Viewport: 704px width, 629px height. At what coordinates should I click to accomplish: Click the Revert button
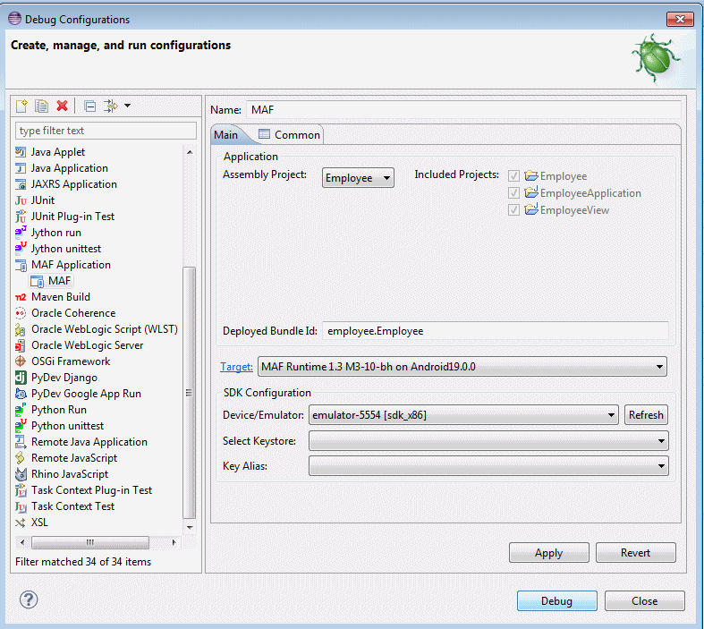635,553
